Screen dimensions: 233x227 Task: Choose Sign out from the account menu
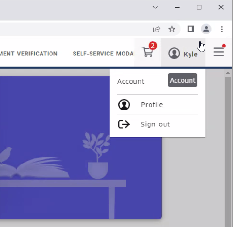[x=158, y=124]
